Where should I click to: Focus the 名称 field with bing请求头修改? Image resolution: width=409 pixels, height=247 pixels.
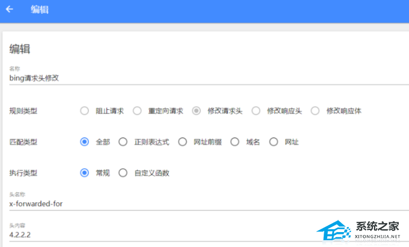209,78
